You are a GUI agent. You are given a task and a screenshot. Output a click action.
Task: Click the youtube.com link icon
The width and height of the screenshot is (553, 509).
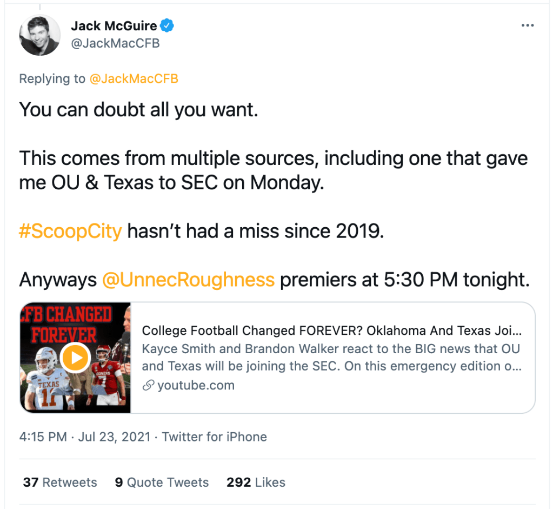[148, 386]
